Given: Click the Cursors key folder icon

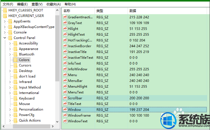Looking at the screenshot, I should (x=16, y=65).
